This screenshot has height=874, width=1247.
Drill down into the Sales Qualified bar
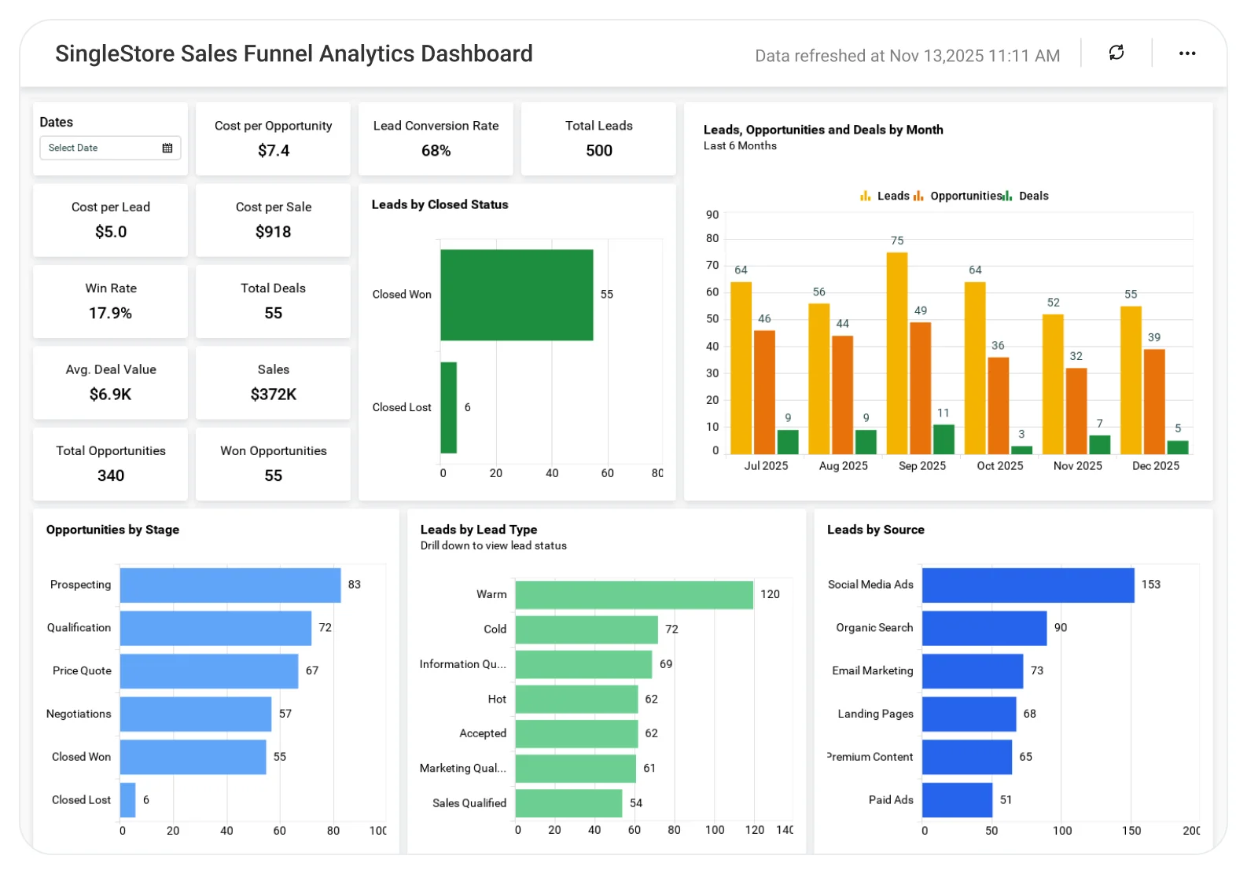pyautogui.click(x=569, y=803)
